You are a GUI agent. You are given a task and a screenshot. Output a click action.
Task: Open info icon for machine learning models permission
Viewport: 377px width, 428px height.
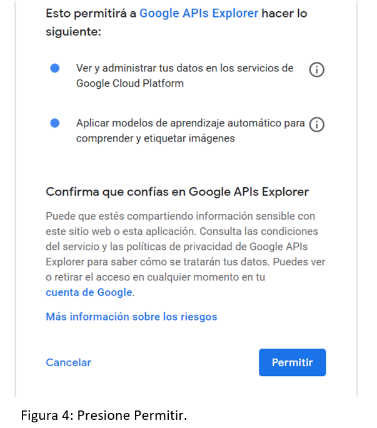pos(317,125)
